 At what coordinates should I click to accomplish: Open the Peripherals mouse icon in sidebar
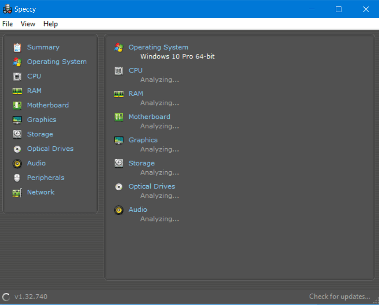pos(17,178)
